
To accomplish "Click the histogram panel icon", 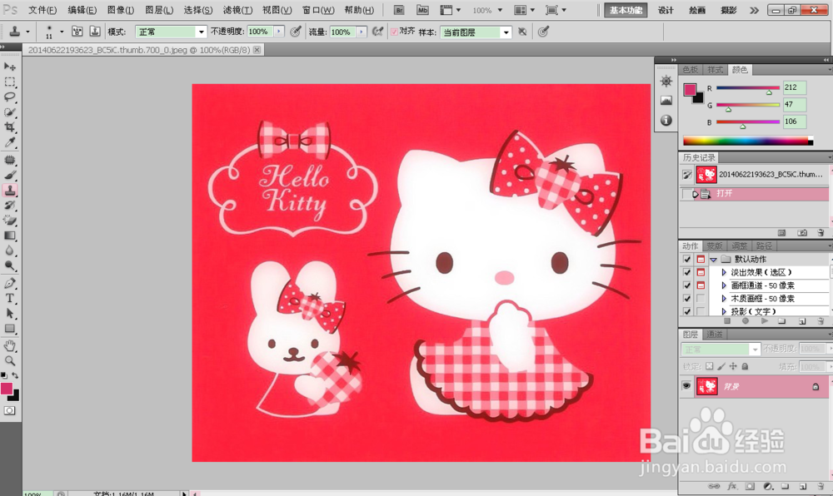I will [666, 100].
